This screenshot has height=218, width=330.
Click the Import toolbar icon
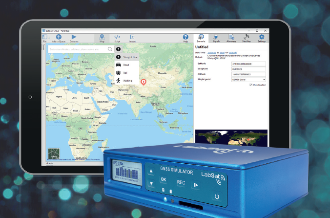tap(132, 37)
